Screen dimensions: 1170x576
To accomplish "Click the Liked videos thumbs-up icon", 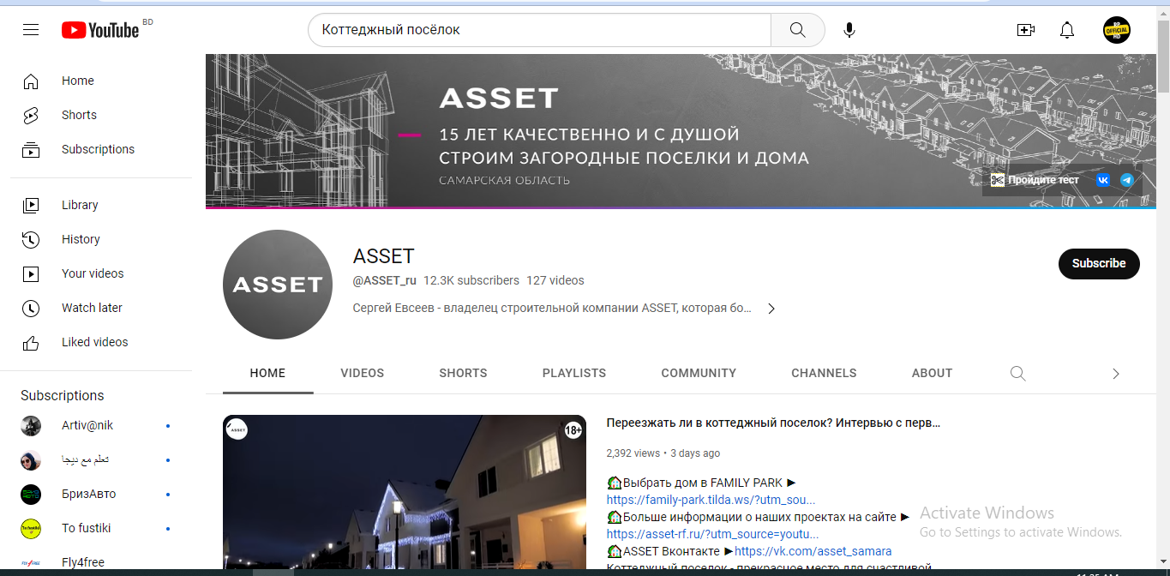I will pos(31,343).
